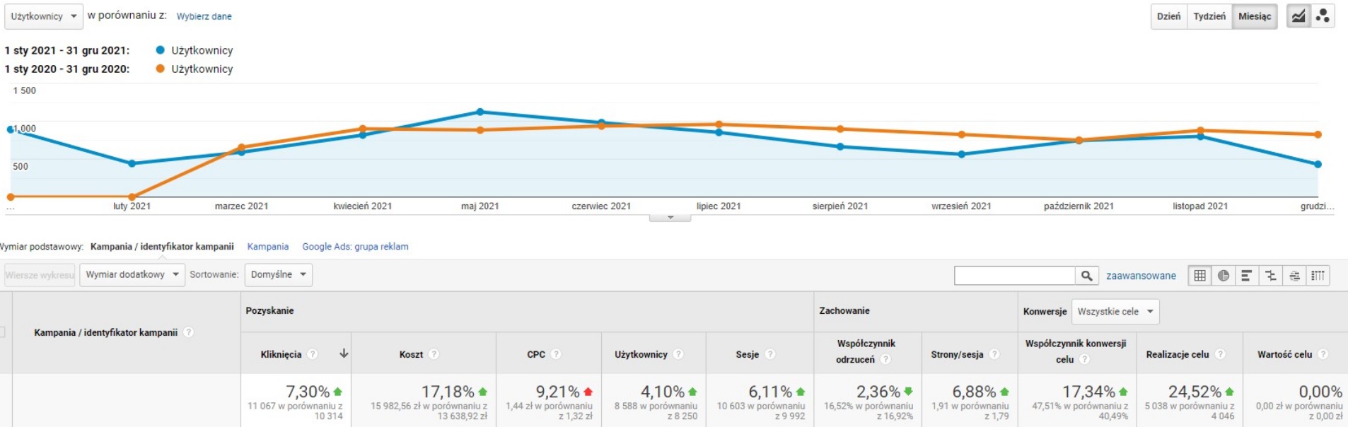The image size is (1348, 427).
Task: Set chart granularity to Tydzień
Action: tap(1209, 16)
